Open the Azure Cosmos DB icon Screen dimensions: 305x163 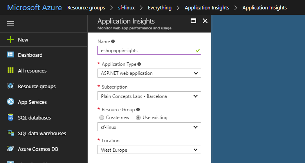[x=11, y=149]
